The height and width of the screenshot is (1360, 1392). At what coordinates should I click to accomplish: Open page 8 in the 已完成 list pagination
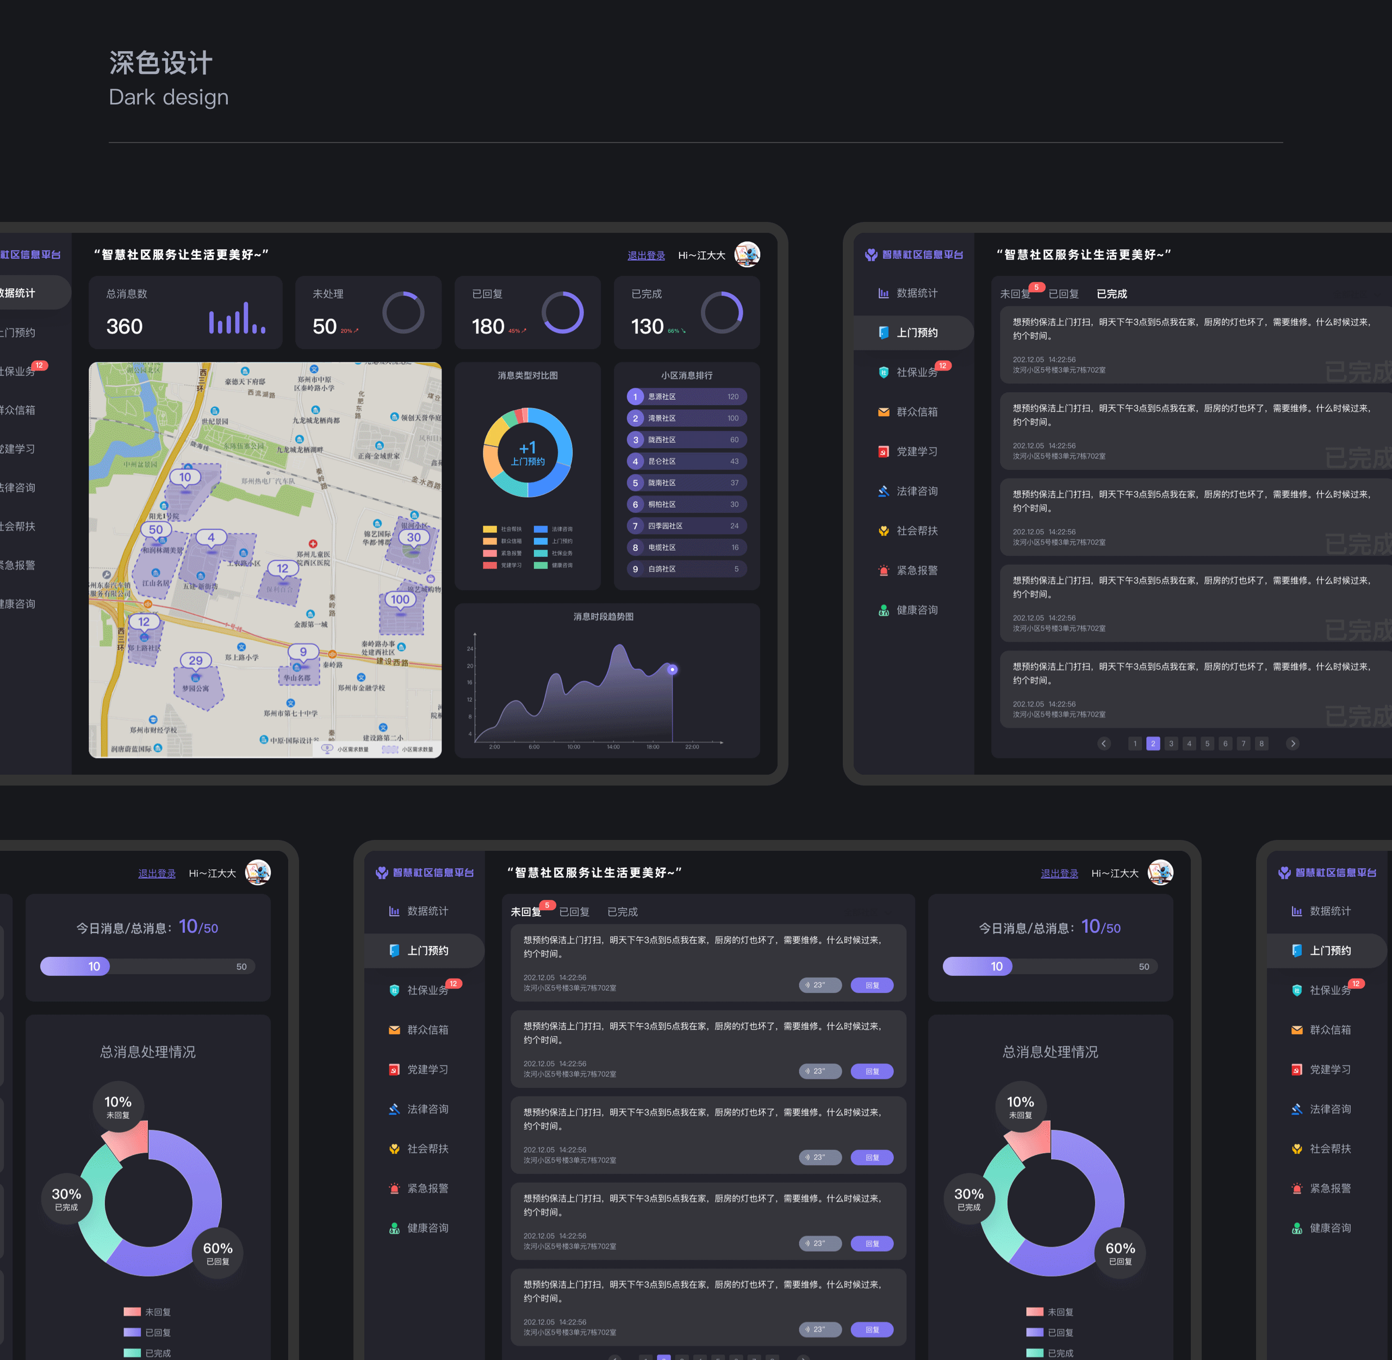click(1261, 744)
